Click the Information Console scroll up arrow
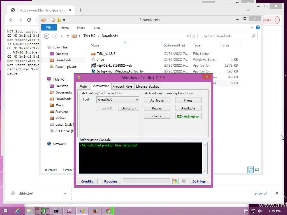 point(205,145)
